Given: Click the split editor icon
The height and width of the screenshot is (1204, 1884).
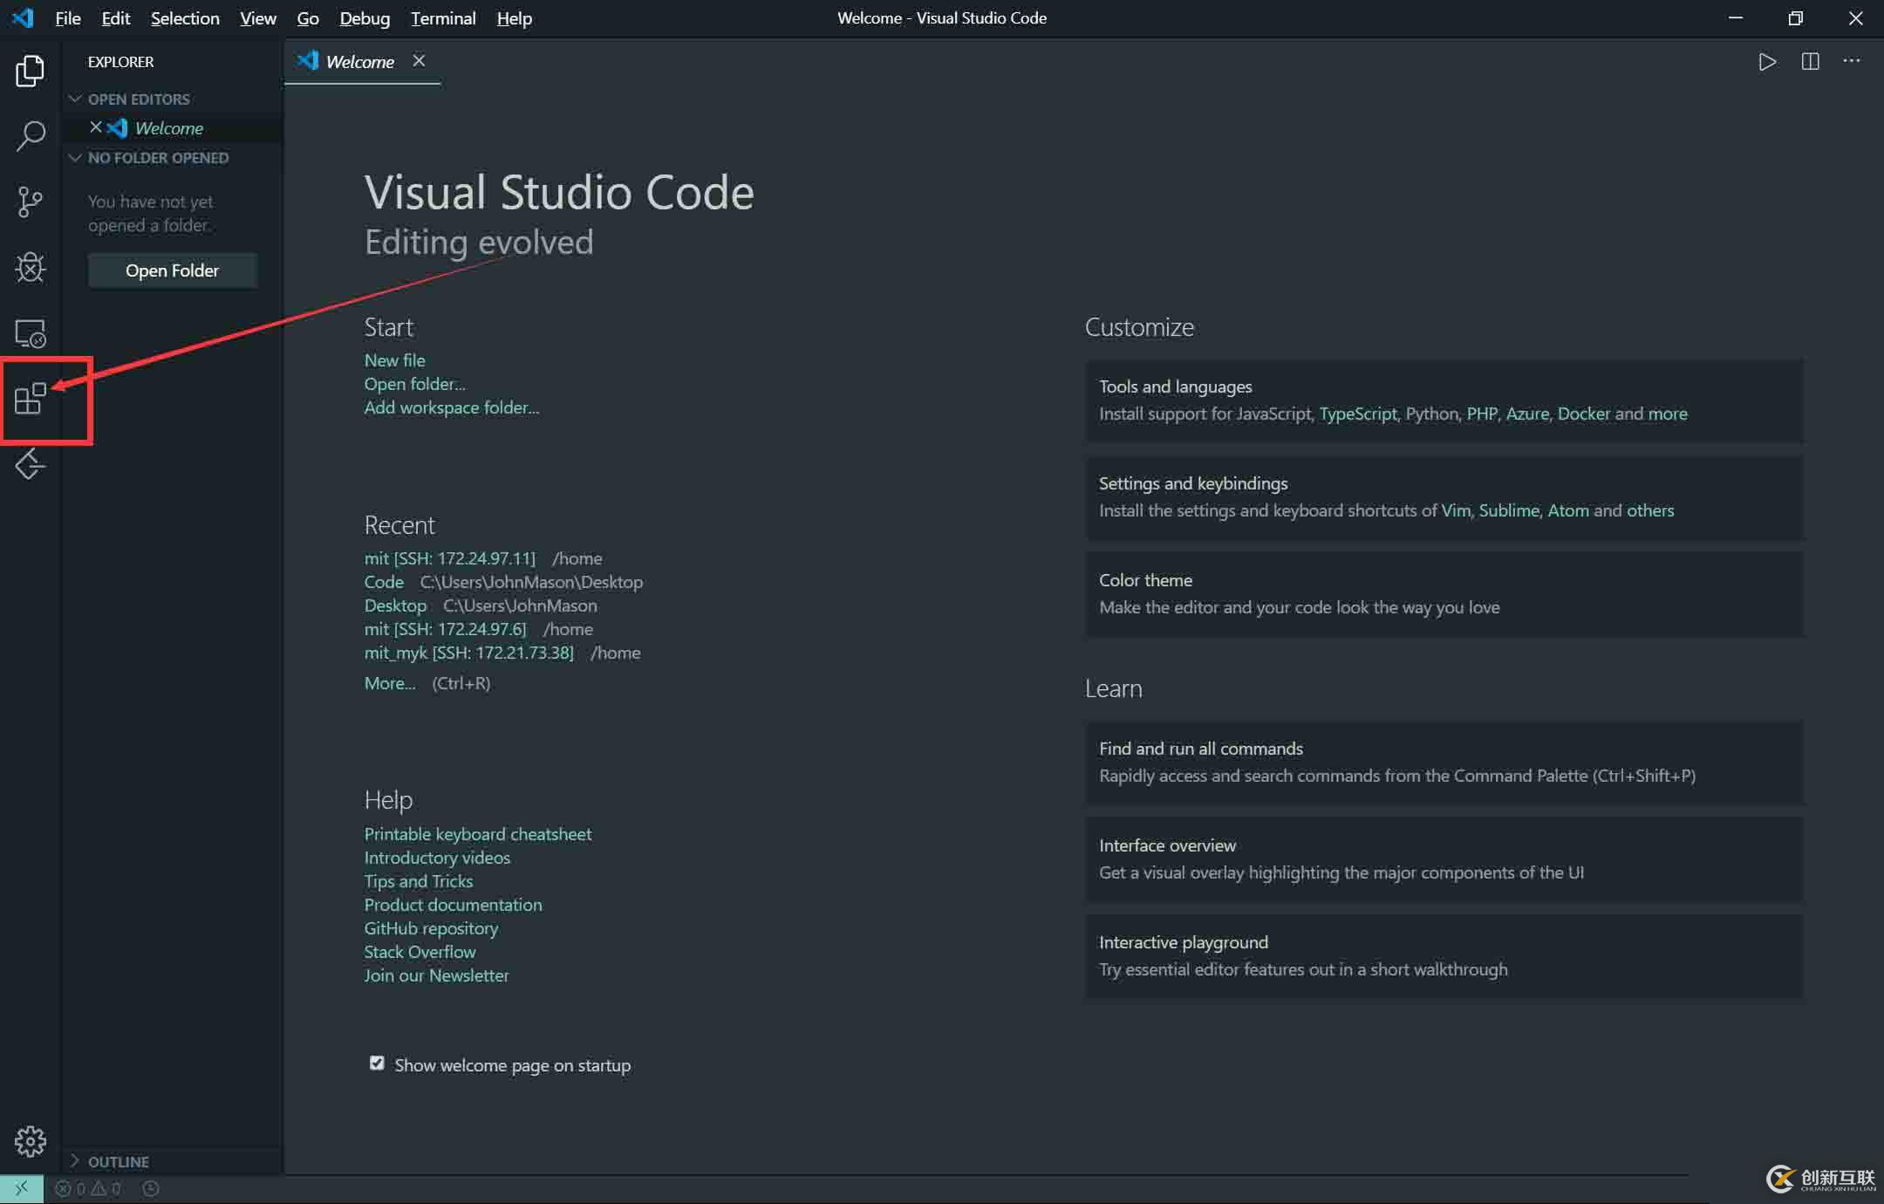Looking at the screenshot, I should point(1810,62).
